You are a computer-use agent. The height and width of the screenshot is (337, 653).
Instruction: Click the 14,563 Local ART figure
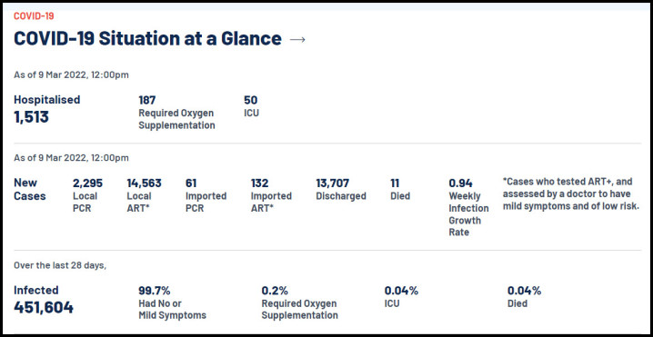click(144, 195)
